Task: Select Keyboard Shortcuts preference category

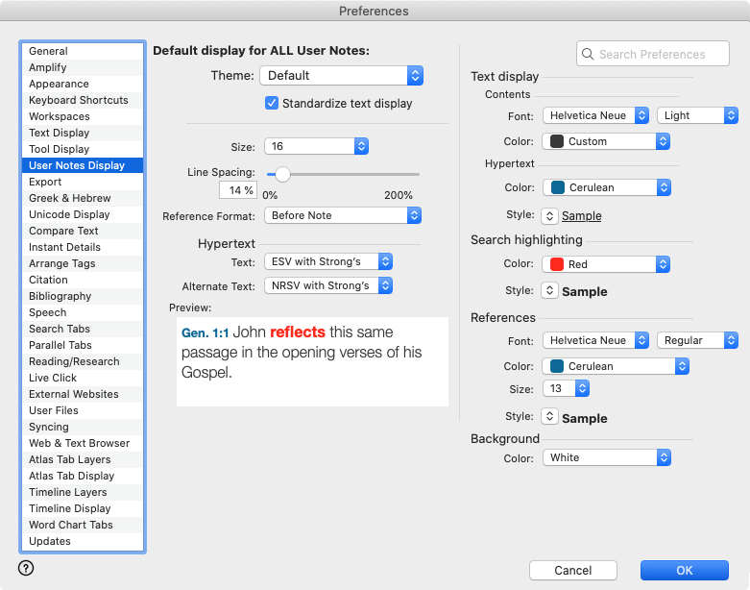Action: [78, 100]
